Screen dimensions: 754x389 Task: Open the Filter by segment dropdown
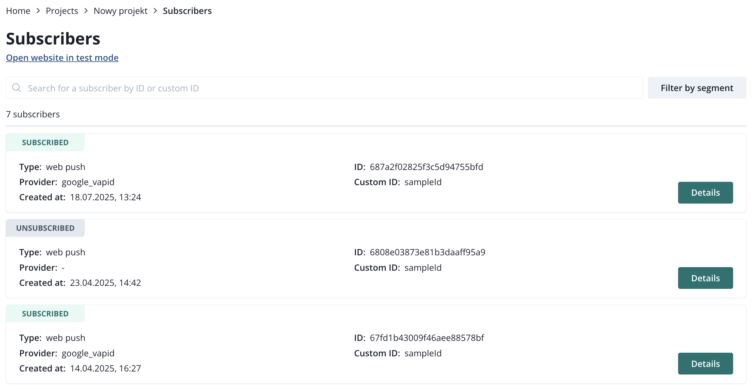pos(697,88)
